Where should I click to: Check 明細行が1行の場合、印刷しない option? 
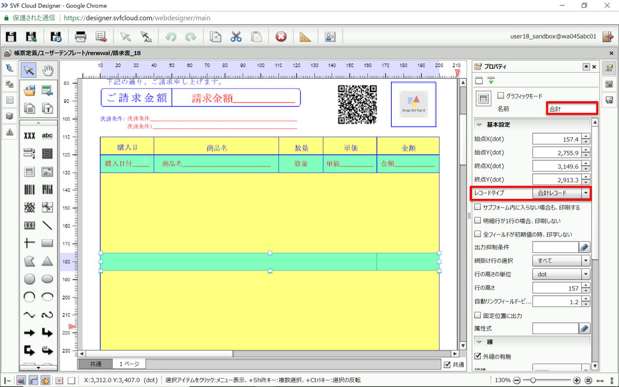point(478,221)
